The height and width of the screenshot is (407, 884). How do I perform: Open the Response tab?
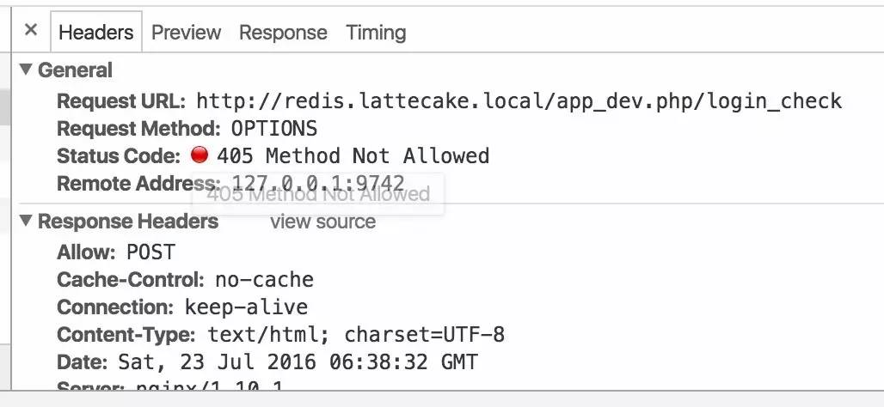pos(283,33)
